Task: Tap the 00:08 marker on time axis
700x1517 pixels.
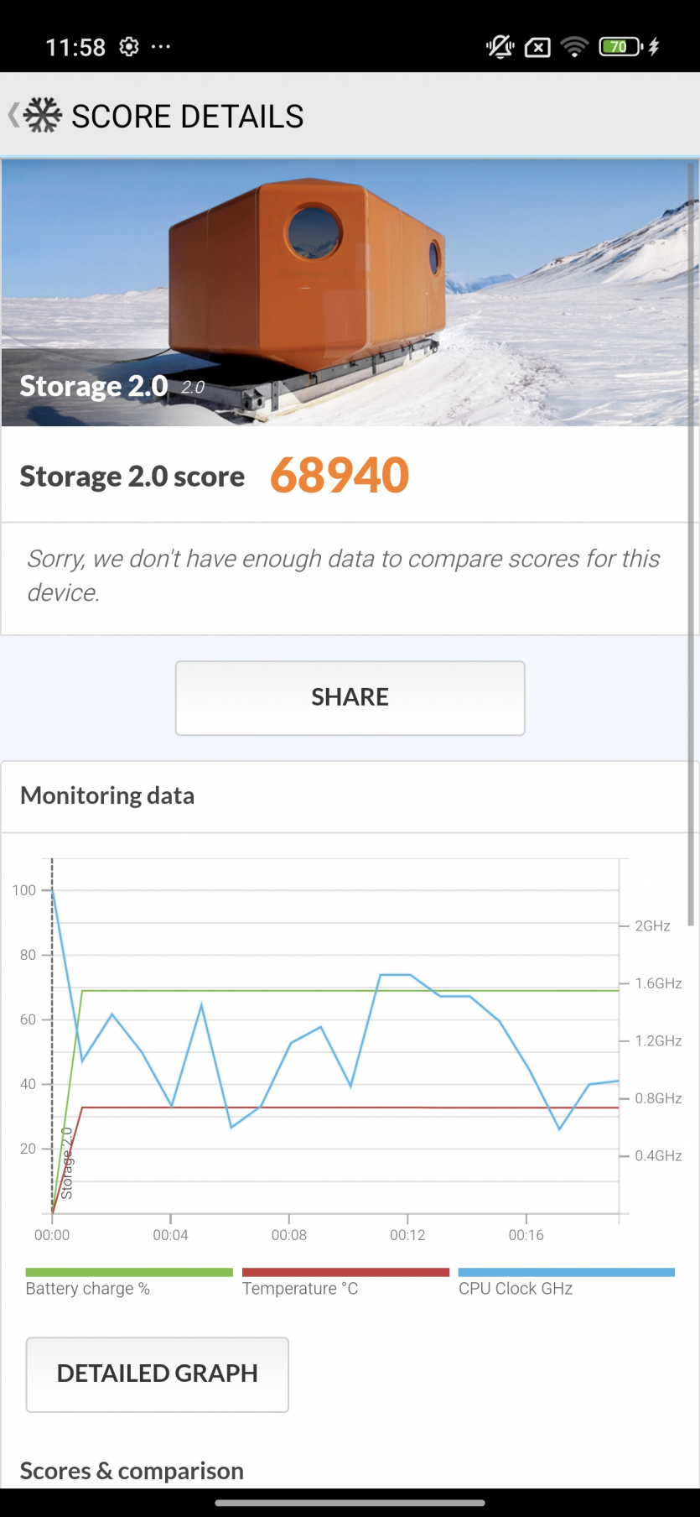Action: tap(289, 1235)
